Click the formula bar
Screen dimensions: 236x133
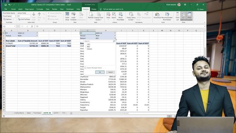(120, 26)
